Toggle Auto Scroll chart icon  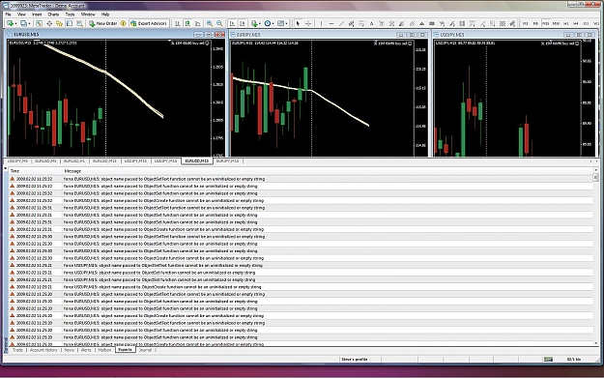(232, 23)
